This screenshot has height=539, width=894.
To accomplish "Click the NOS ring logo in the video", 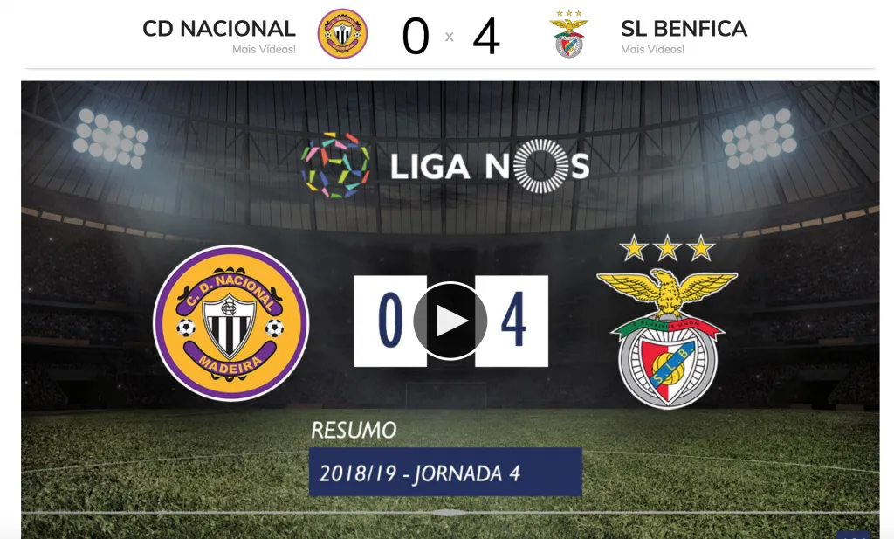I will pos(540,166).
